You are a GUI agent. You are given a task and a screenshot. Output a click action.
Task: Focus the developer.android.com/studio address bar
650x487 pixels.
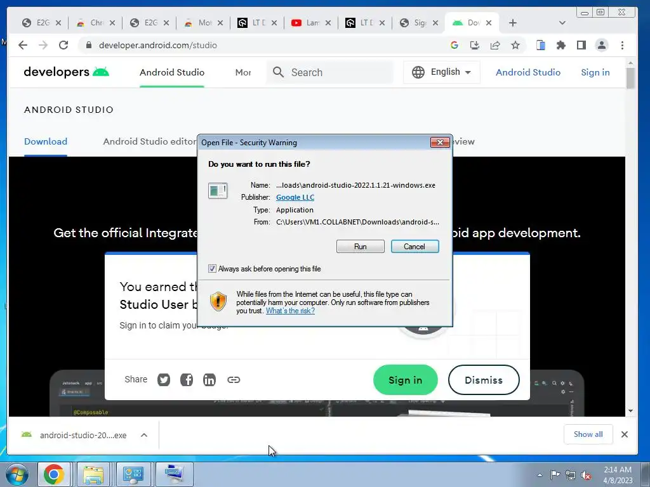265,45
